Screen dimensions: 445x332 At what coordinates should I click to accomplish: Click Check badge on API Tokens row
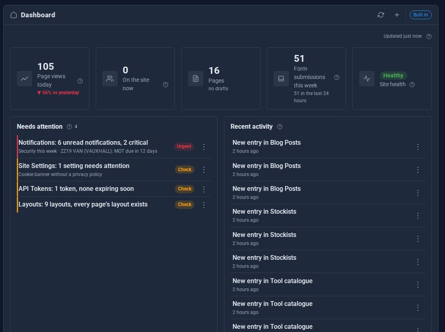click(184, 189)
